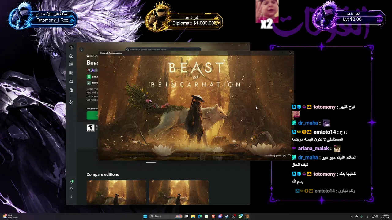Open the weather widget showing Partly sunny
The width and height of the screenshot is (392, 220).
[x=11, y=216]
